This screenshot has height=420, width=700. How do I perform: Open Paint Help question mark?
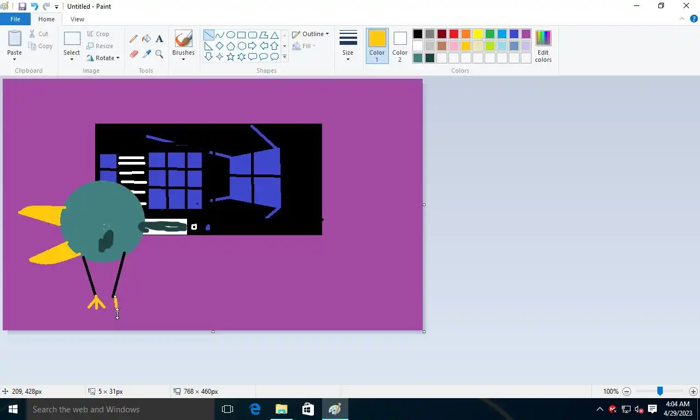click(694, 19)
